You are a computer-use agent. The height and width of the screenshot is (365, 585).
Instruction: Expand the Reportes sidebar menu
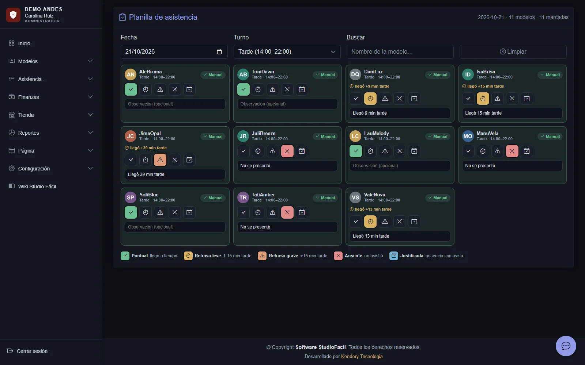[x=51, y=133]
